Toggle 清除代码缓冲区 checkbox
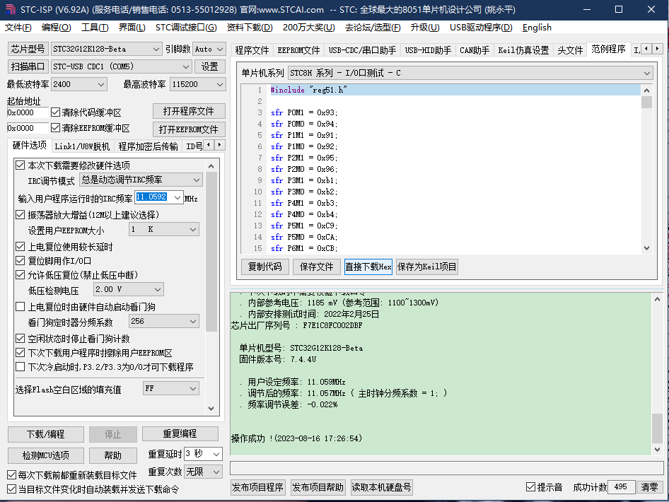The height and width of the screenshot is (502, 669). coord(55,112)
